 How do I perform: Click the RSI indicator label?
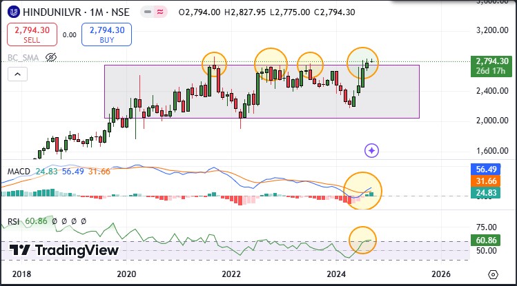[14, 221]
